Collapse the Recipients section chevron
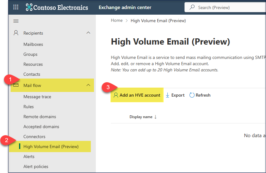The height and width of the screenshot is (173, 266). pos(88,33)
